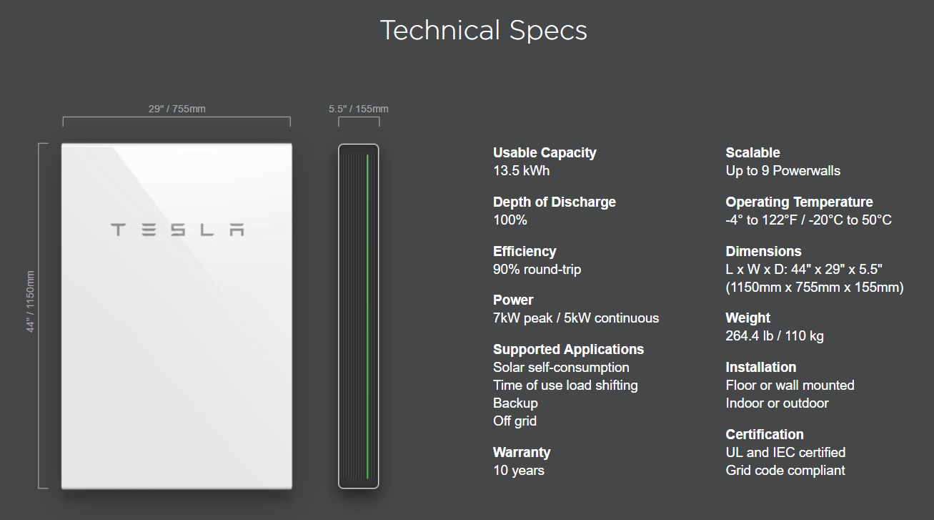Viewport: 934px width, 520px height.
Task: Click the 7kW peak / 5kW continuous text
Action: pyautogui.click(x=576, y=318)
